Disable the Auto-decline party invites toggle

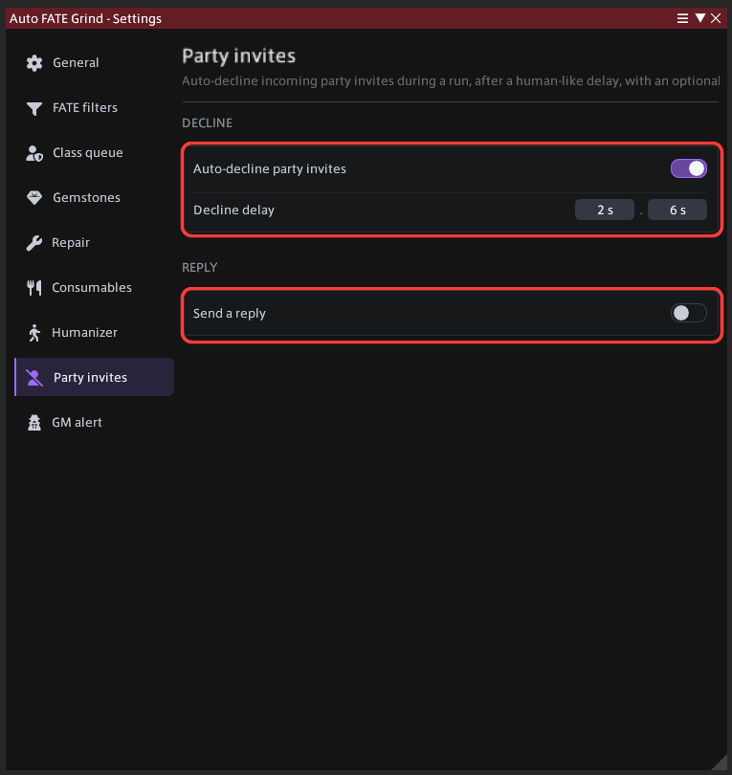(689, 168)
